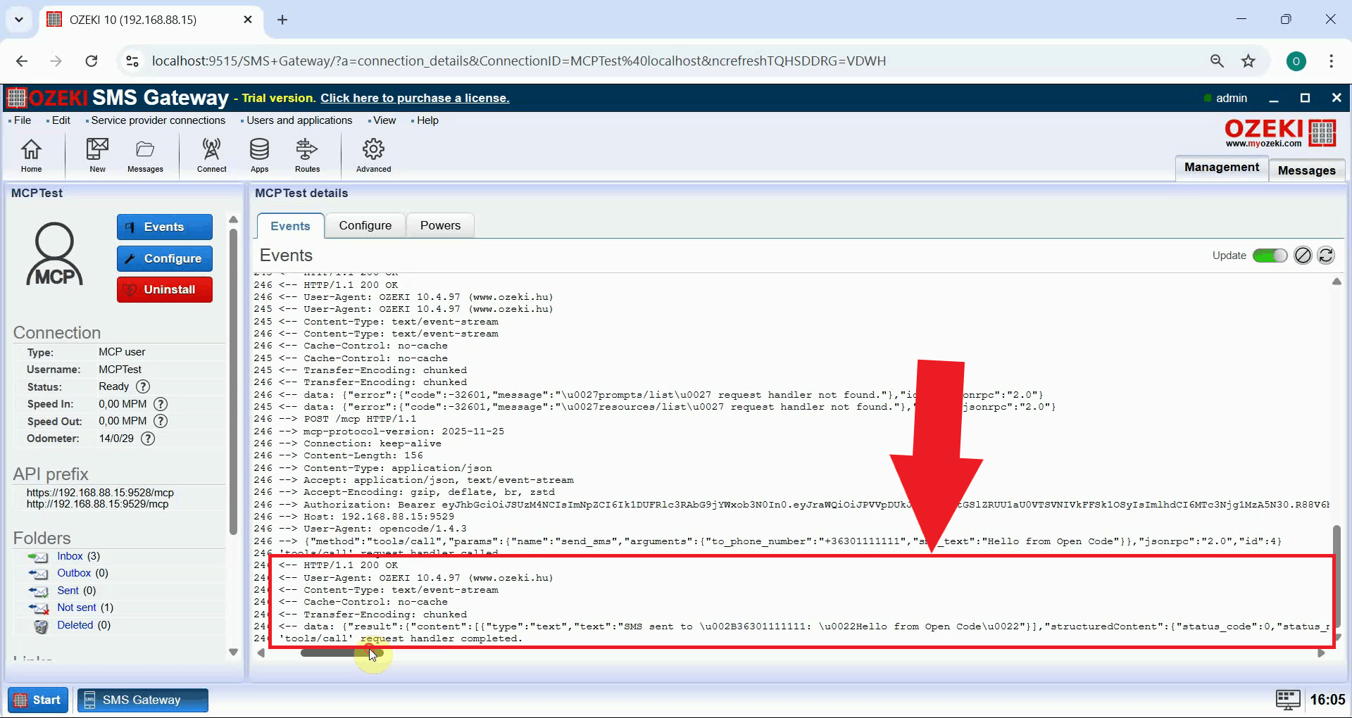Click the Connect antenna icon
The height and width of the screenshot is (718, 1352).
211,155
